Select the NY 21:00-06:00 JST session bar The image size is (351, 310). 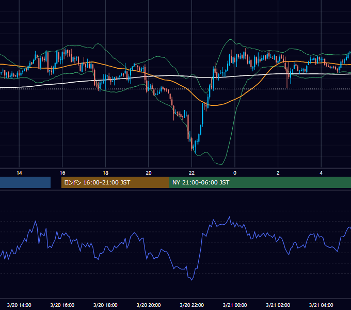[260, 182]
